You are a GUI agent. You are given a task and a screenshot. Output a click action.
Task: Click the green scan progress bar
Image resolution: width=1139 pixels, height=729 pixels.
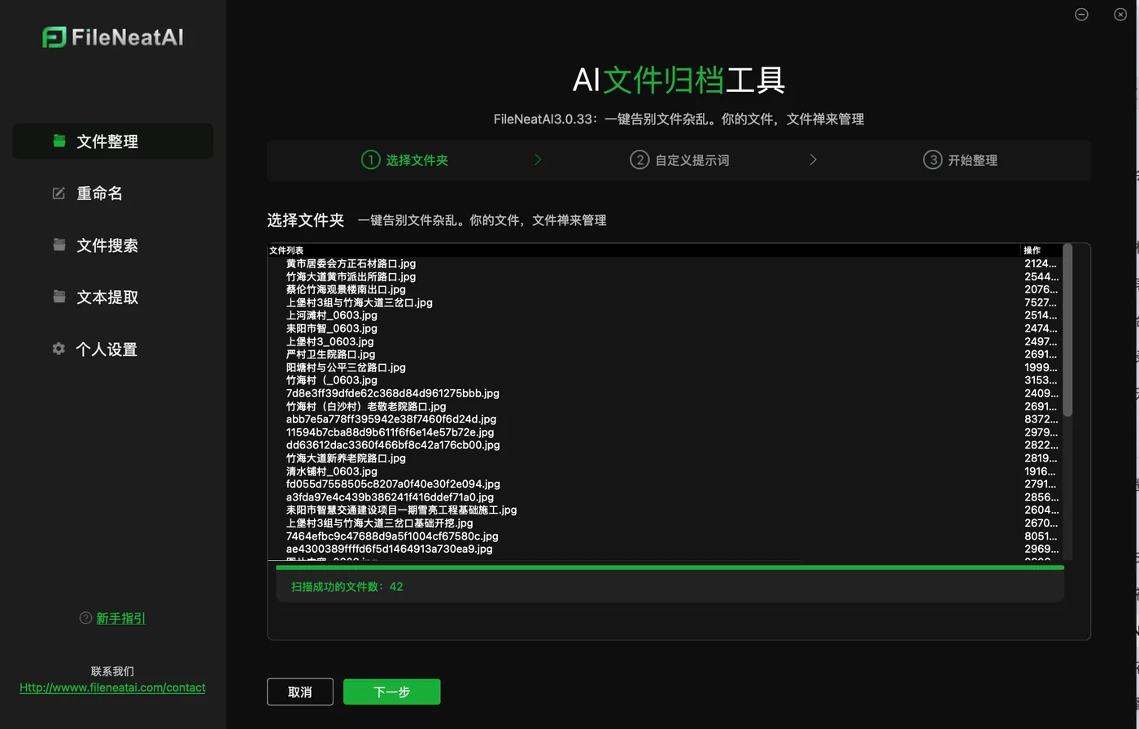pos(670,567)
